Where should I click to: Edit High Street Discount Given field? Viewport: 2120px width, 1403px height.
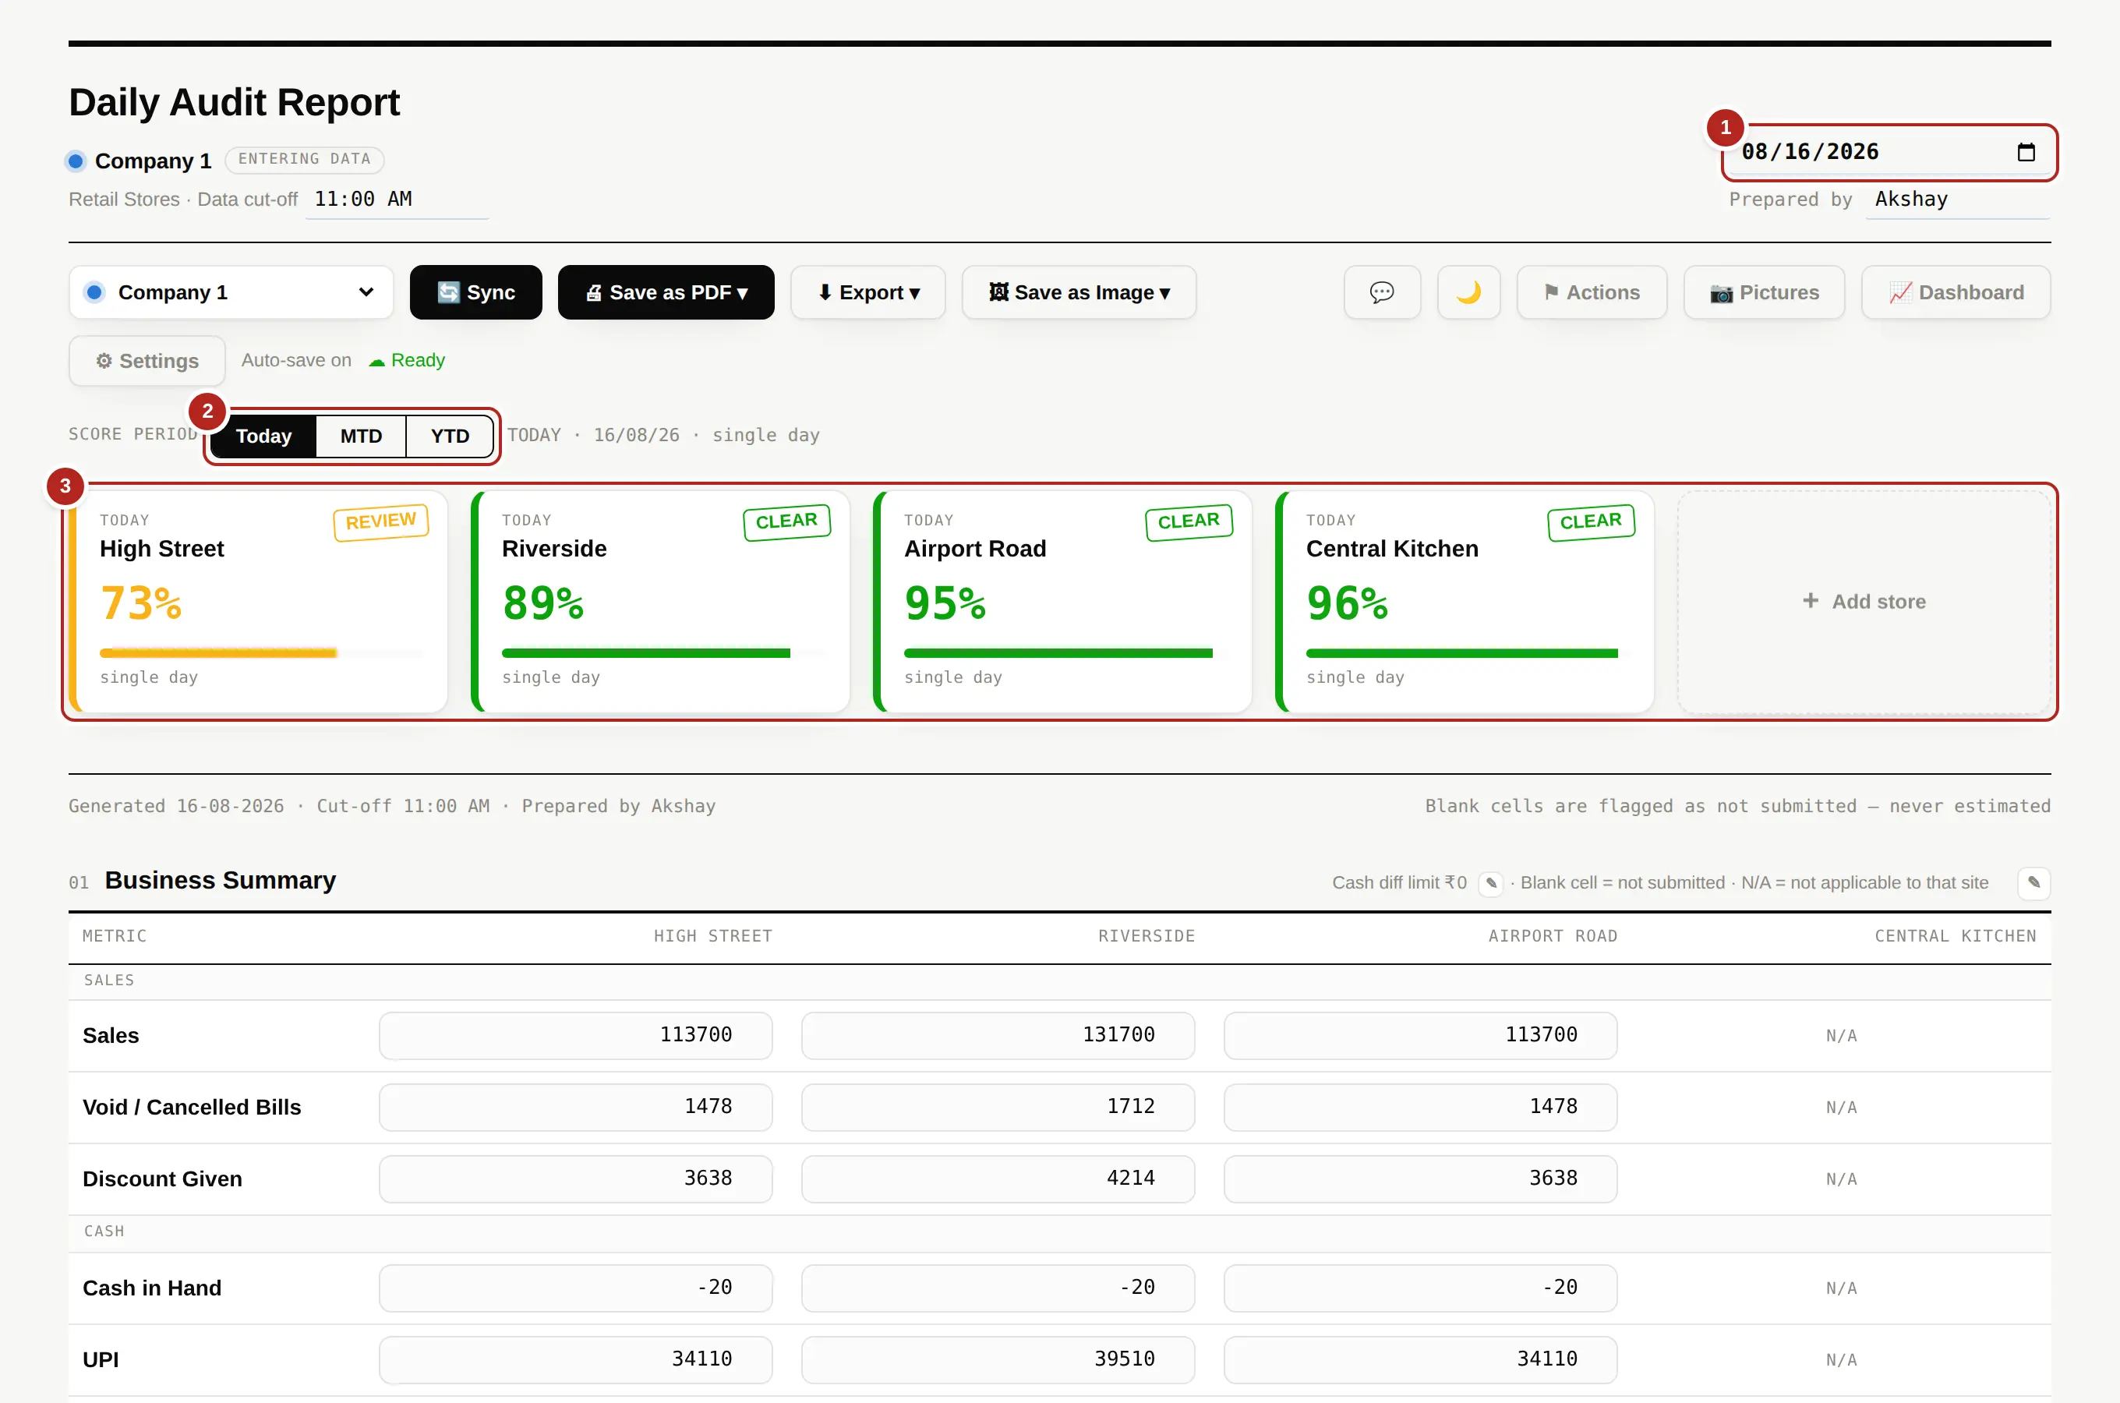pos(575,1179)
